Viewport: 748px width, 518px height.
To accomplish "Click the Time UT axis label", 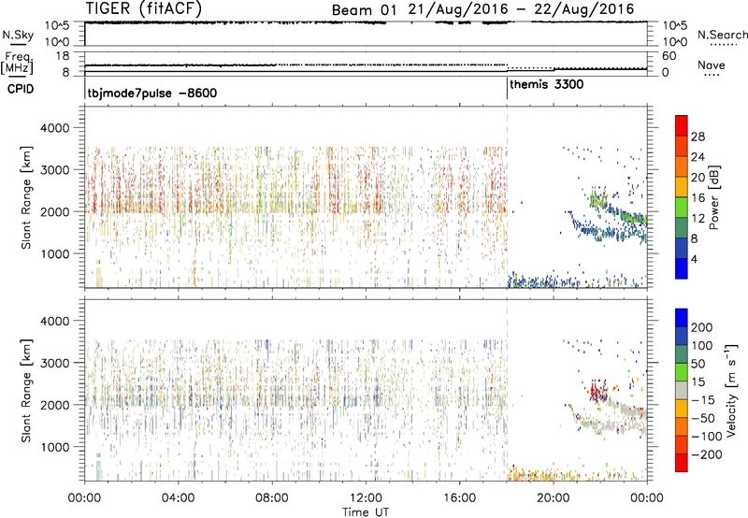I will [366, 512].
